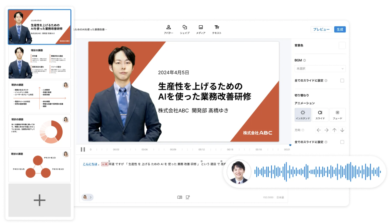Image resolution: width=392 pixels, height=224 pixels.
Task: Check 全てのスライドに設定 below the direction arrows
Action: 343,142
